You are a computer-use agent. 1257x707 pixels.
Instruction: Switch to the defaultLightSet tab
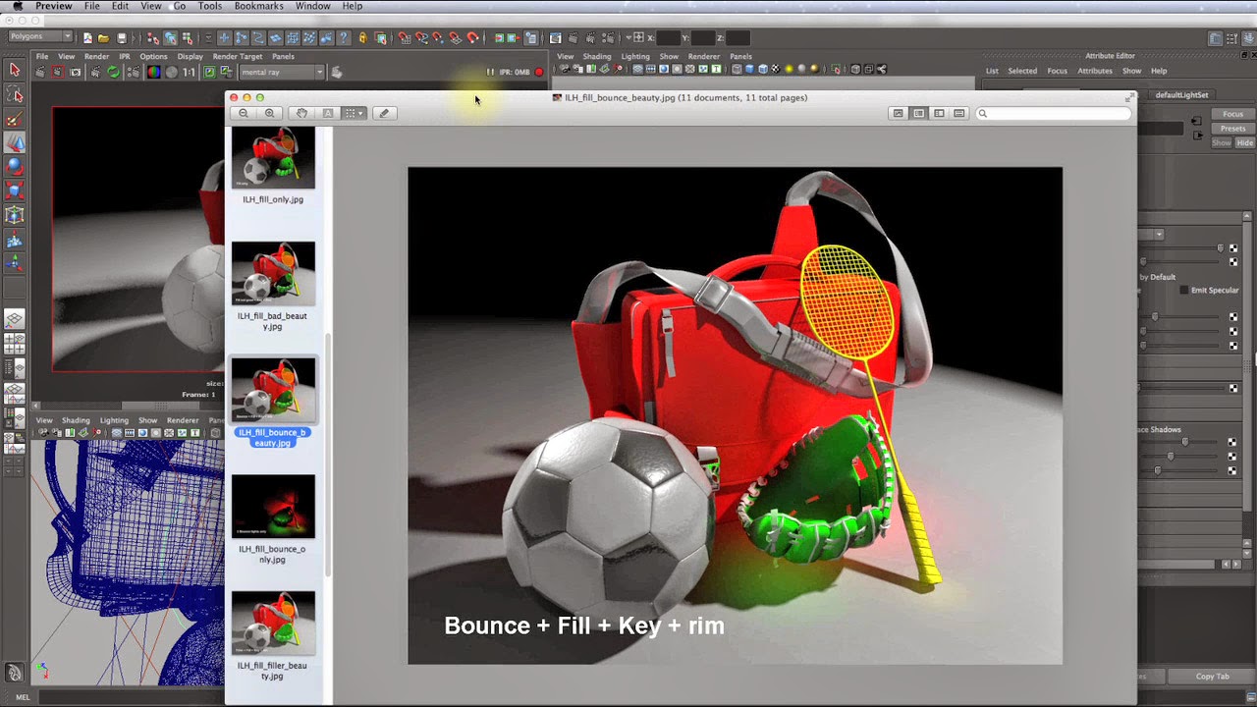[x=1182, y=93]
